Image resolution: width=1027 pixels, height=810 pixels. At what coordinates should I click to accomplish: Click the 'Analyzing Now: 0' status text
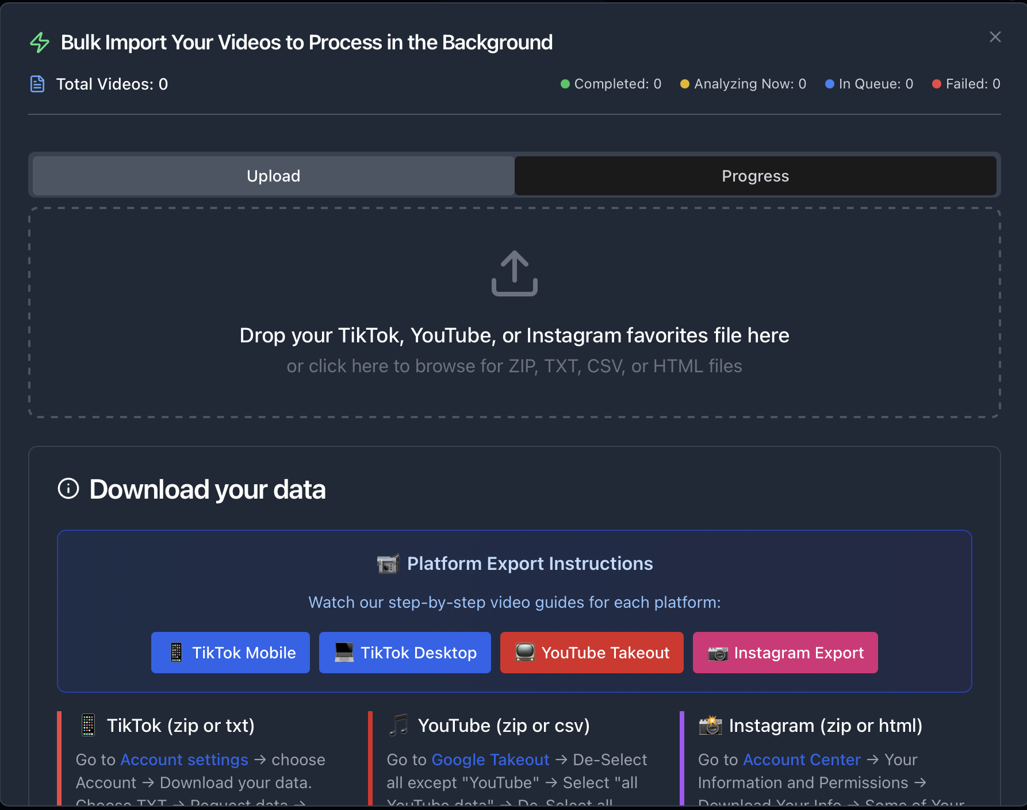click(750, 84)
